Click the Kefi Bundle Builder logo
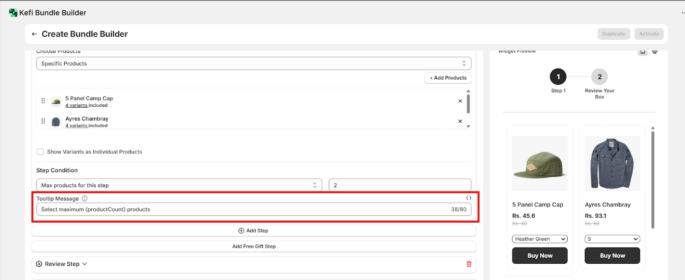This screenshot has height=280, width=685. [13, 13]
